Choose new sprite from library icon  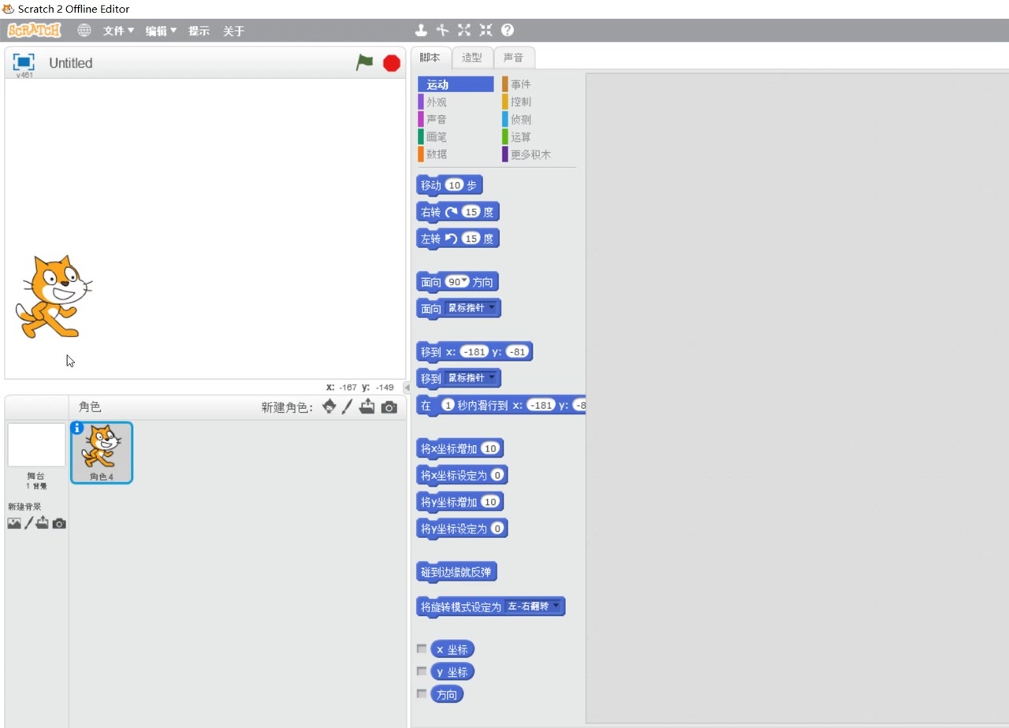[330, 407]
